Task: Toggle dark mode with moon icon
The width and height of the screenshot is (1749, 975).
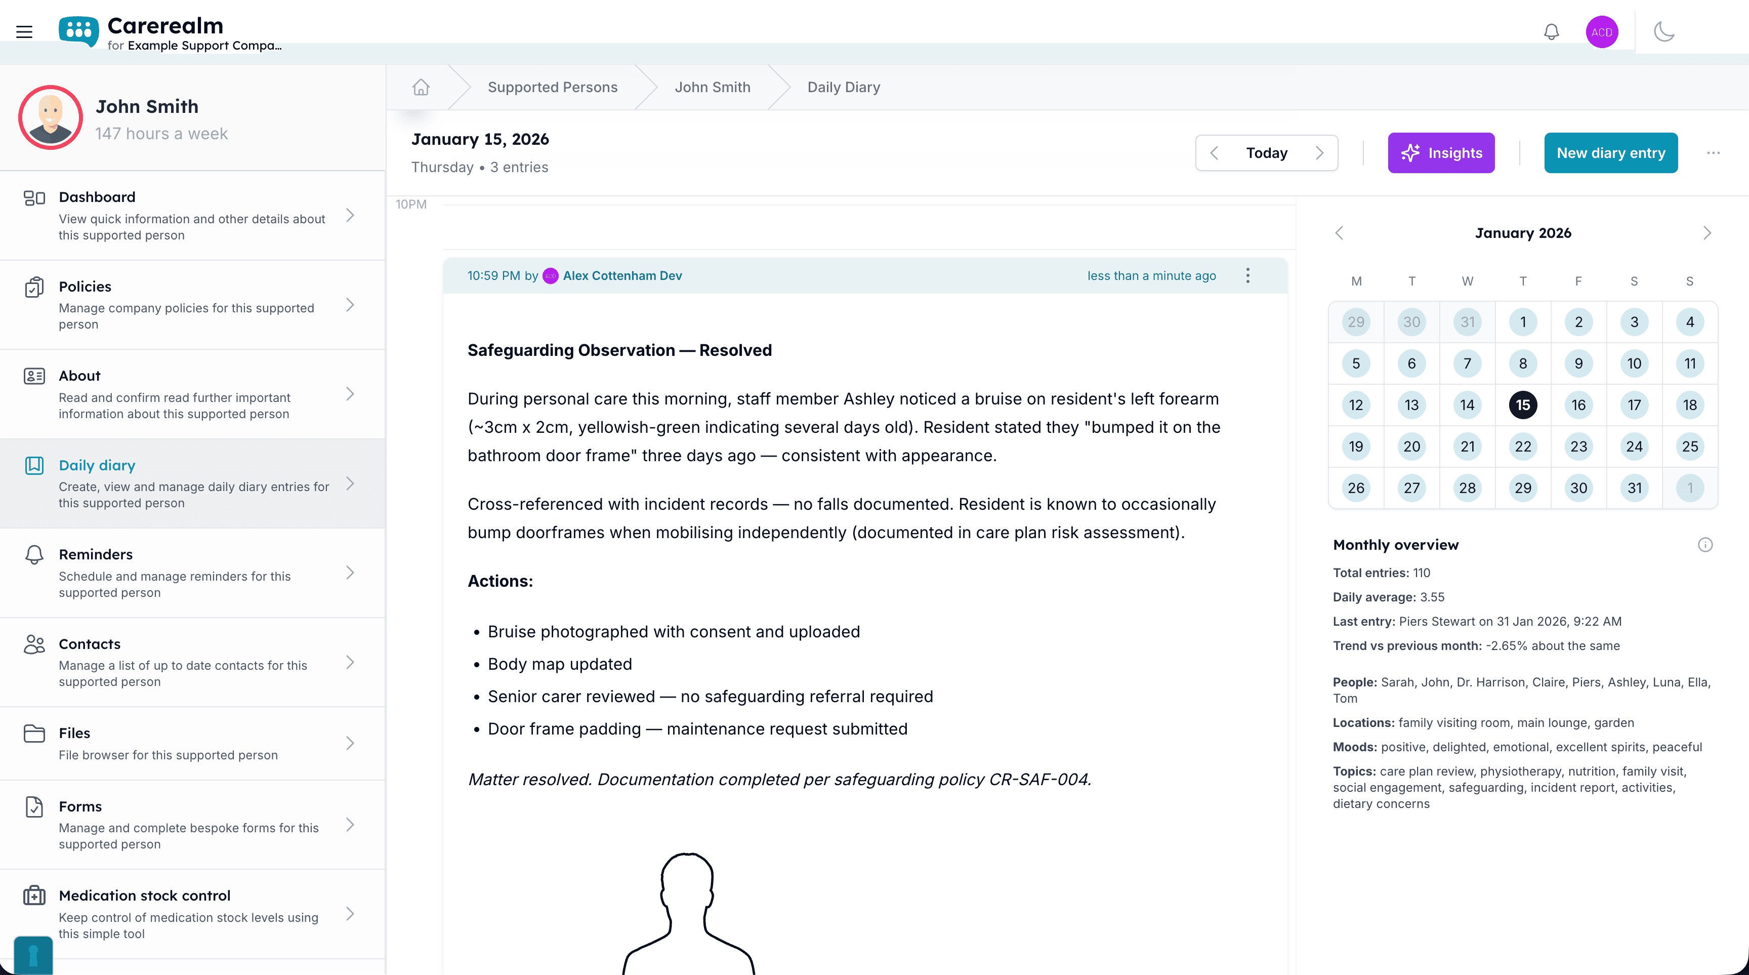Action: (1664, 32)
